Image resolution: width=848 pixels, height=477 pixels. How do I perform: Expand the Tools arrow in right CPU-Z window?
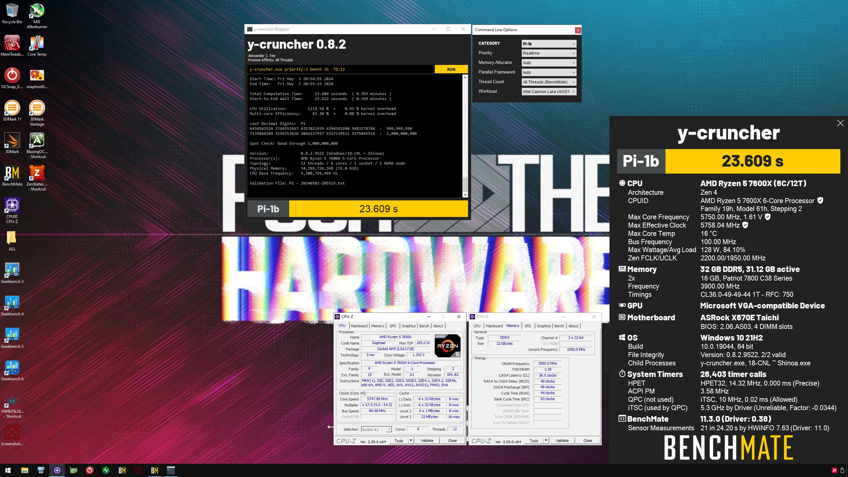pos(546,441)
